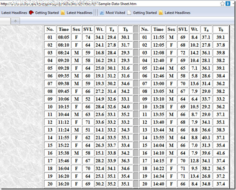Click the time cell 15:46
Screen dimensions: 236x190
pyautogui.click(x=64, y=161)
